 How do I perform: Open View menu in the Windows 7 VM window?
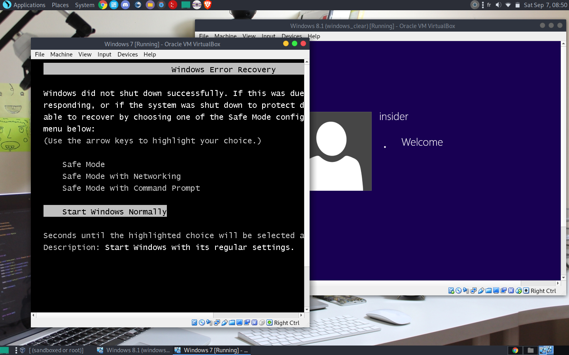pyautogui.click(x=85, y=54)
